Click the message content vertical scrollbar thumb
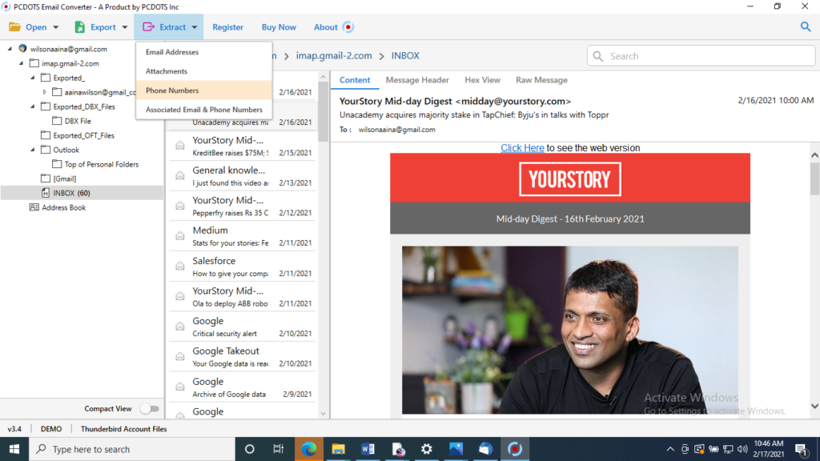The image size is (820, 461). pos(814,178)
